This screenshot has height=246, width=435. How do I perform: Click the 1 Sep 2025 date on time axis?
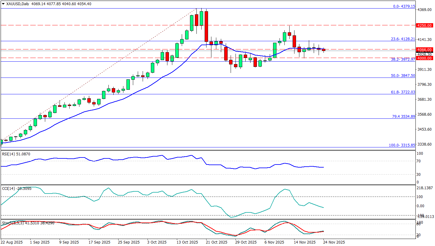[40, 242]
